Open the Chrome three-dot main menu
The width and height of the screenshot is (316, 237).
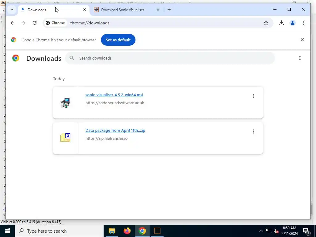(304, 23)
